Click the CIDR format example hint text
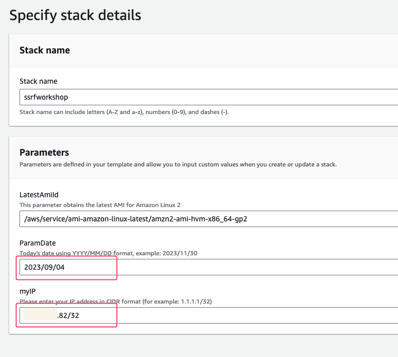This screenshot has height=357, width=398. click(116, 302)
